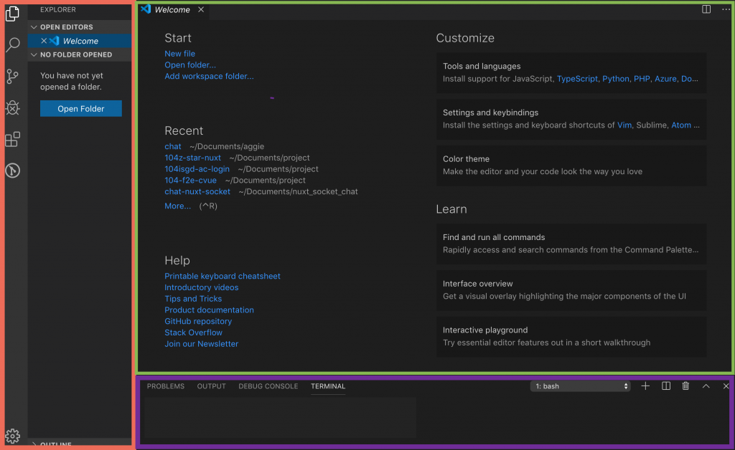The height and width of the screenshot is (450, 735).
Task: Install TypeScript support link
Action: click(577, 79)
